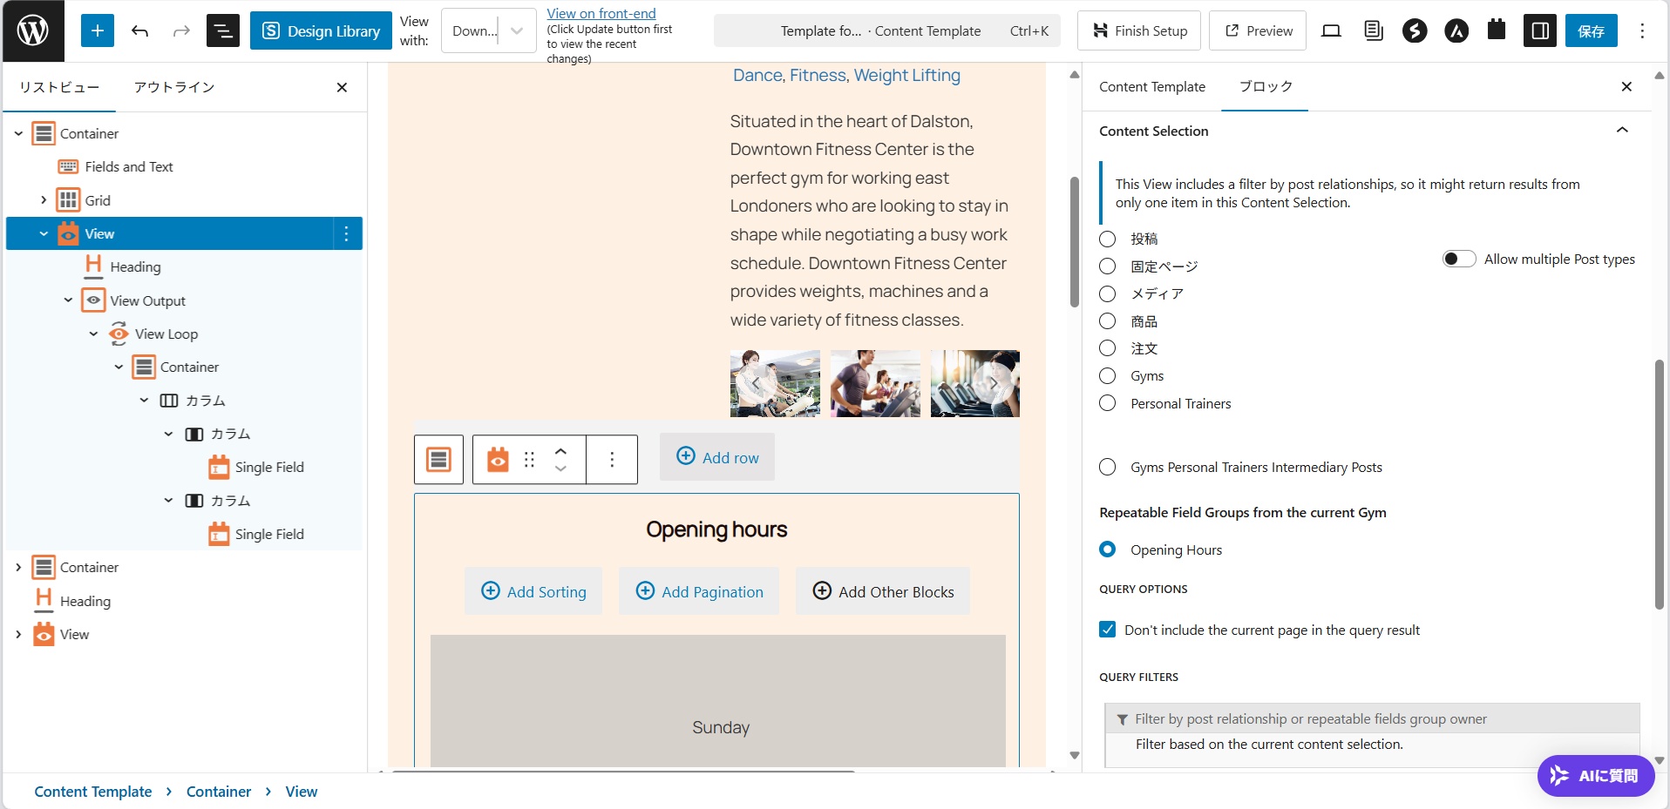Follow the View on front-end link
Viewport: 1670px width, 809px height.
pos(601,13)
